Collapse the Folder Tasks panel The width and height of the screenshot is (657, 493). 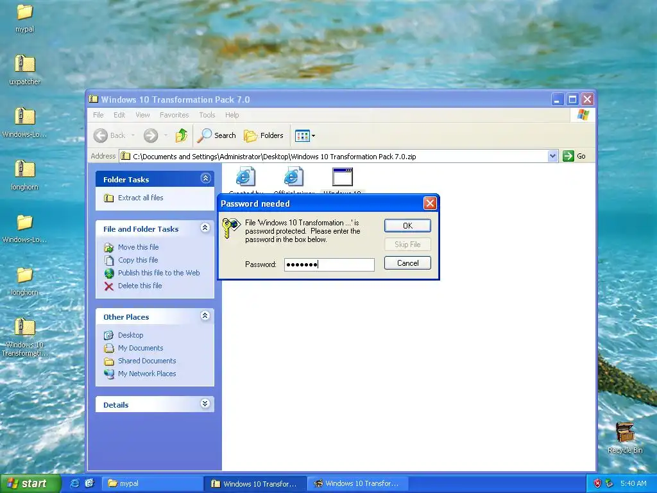(x=205, y=178)
